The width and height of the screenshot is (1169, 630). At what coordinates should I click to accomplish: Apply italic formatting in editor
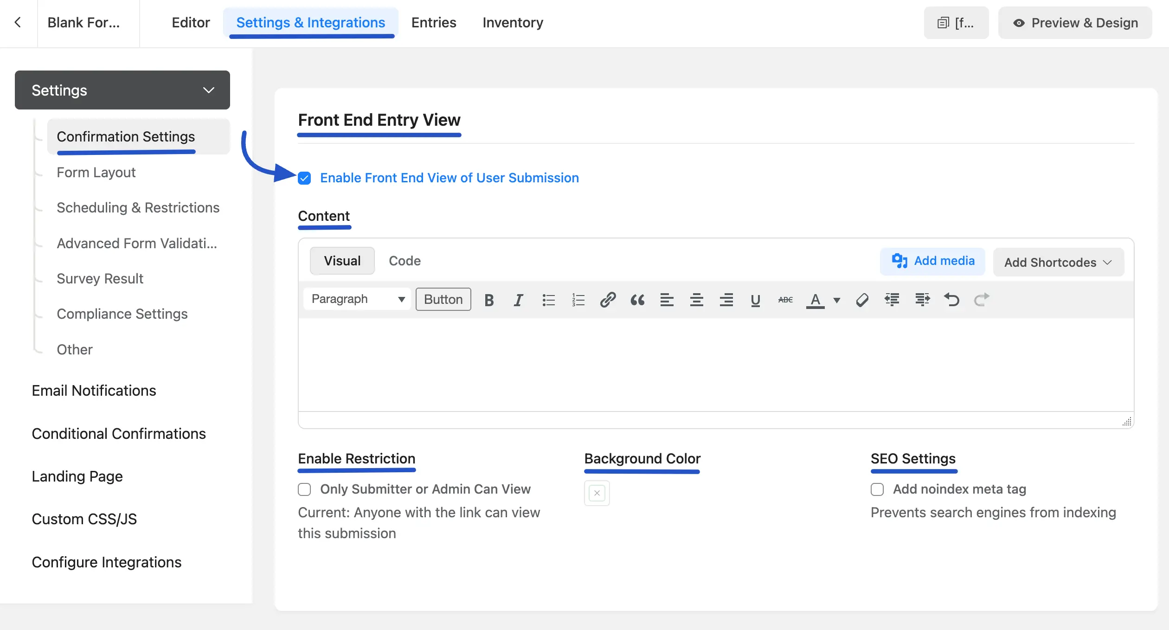click(x=518, y=300)
